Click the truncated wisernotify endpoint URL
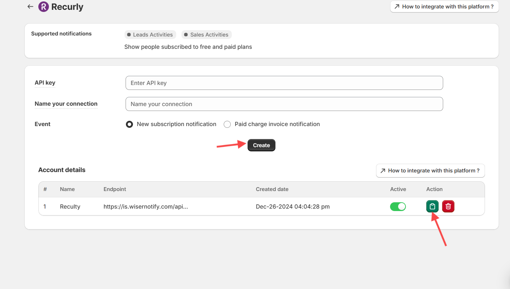The width and height of the screenshot is (510, 289). point(146,206)
